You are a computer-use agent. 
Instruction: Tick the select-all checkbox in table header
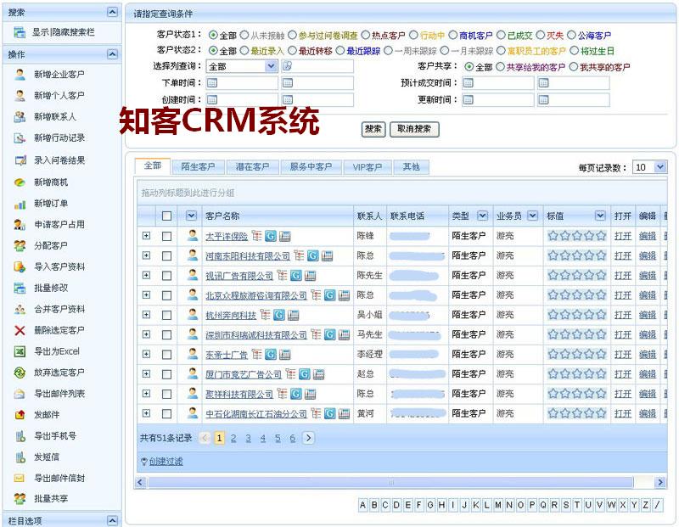point(166,216)
